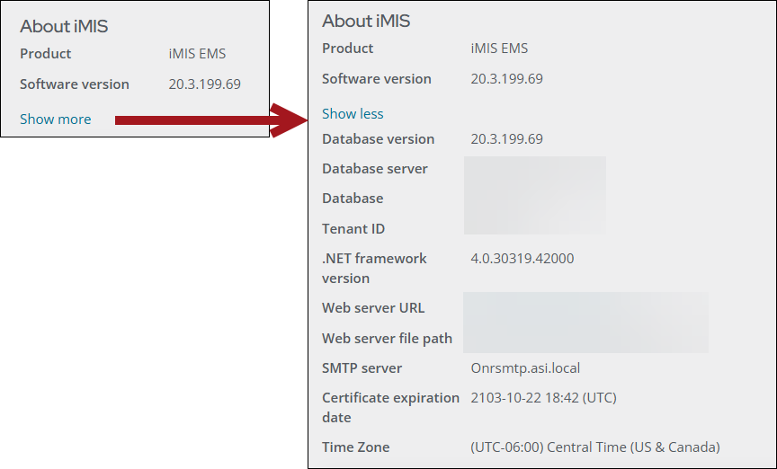Select the About iMIS heading in collapsed panel
This screenshot has height=469, width=777.
pos(64,26)
